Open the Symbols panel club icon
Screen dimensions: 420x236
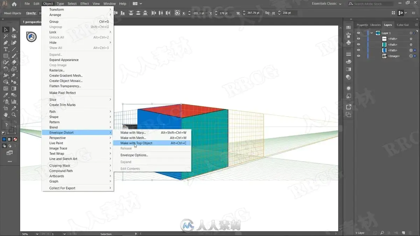point(349,42)
